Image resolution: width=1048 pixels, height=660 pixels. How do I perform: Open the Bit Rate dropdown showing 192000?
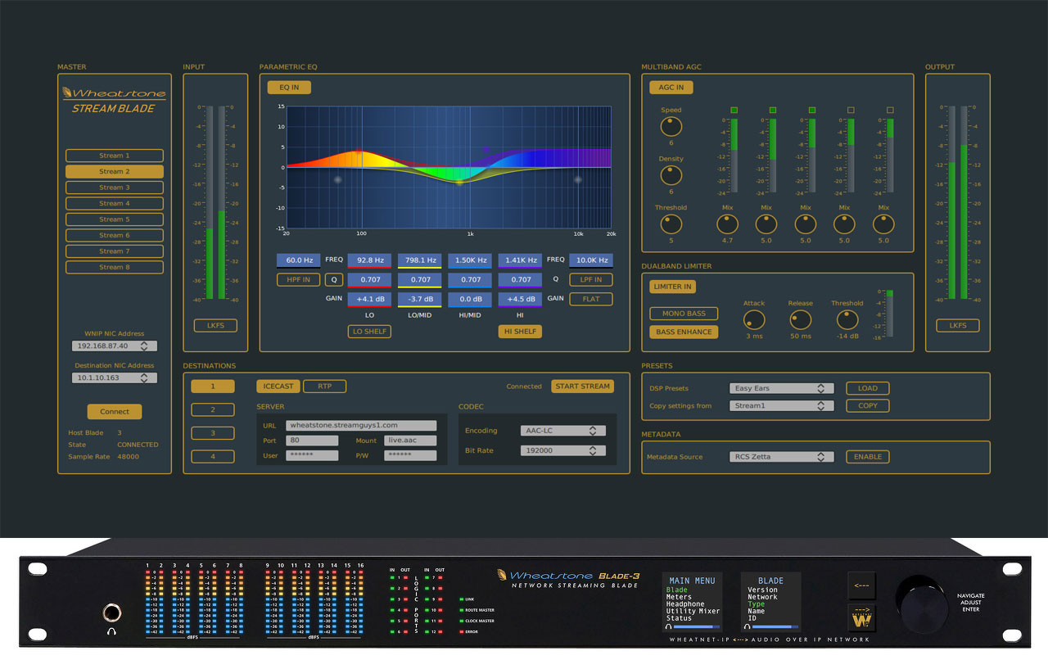click(x=562, y=450)
